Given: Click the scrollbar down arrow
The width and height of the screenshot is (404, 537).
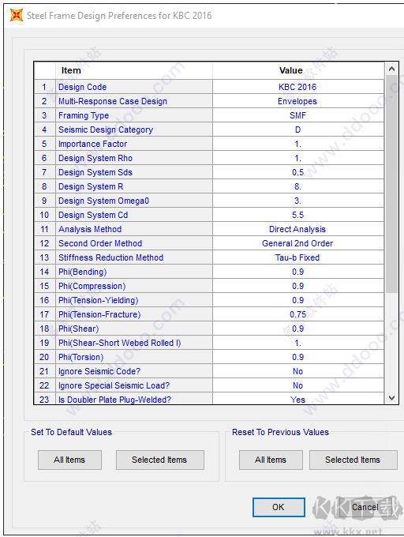Looking at the screenshot, I should pos(391,398).
